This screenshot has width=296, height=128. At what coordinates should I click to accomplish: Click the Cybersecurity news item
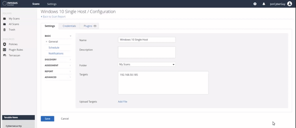[14, 126]
